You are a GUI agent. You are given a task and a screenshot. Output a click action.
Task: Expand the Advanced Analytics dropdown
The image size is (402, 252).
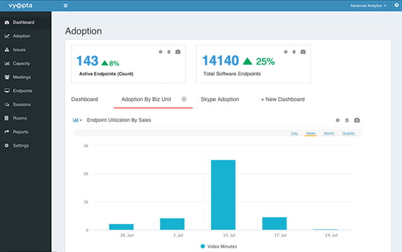[x=368, y=6]
